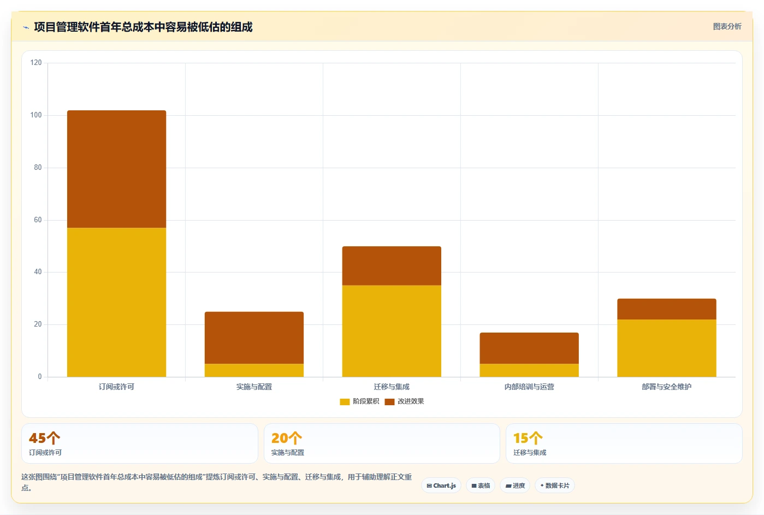
Task: Click the 阶段累积 legend text
Action: [x=366, y=401]
